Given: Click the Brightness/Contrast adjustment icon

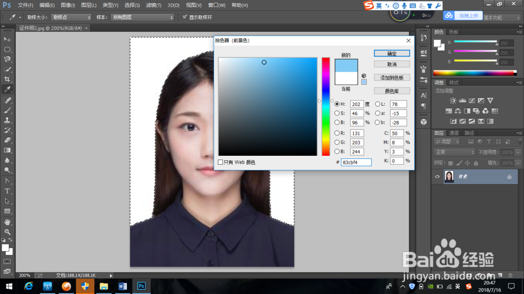Looking at the screenshot, I should (x=453, y=100).
